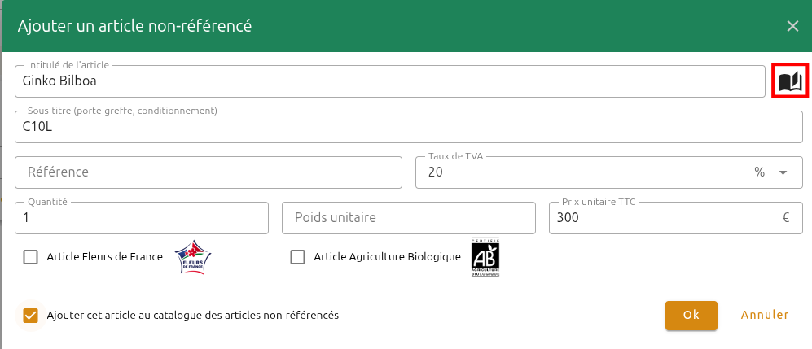This screenshot has width=812, height=349.
Task: Check the Article Agriculture Biologique box
Action: [298, 257]
